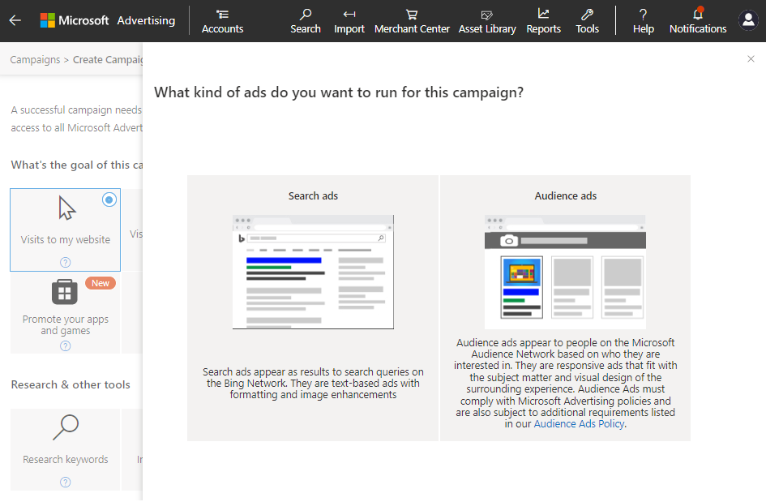Viewport: 766px width, 502px height.
Task: Open the Help menu
Action: [643, 21]
